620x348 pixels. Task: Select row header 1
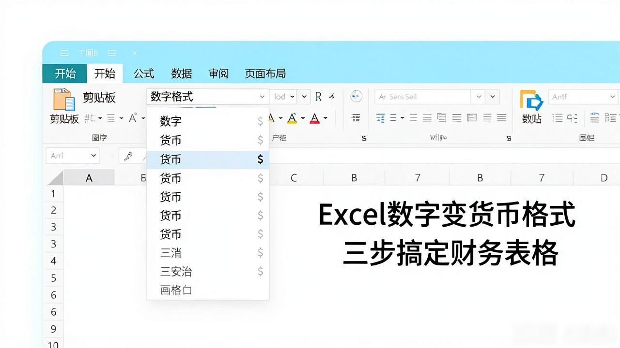[x=54, y=194]
